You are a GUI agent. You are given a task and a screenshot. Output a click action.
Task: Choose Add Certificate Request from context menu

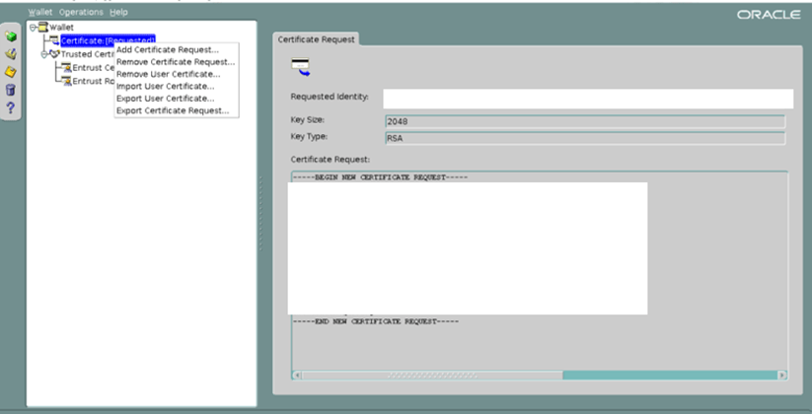click(168, 50)
